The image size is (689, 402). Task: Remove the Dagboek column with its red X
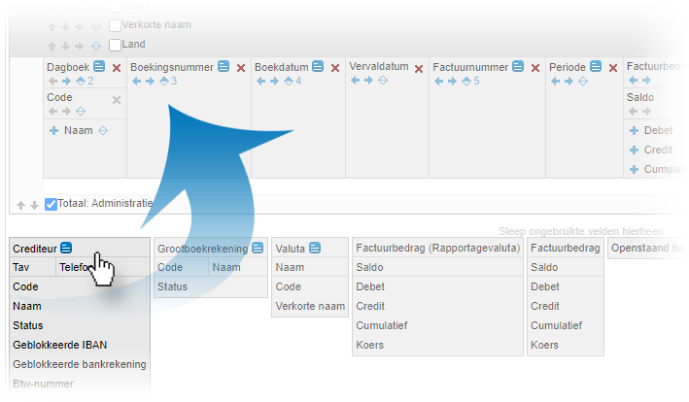tap(117, 67)
